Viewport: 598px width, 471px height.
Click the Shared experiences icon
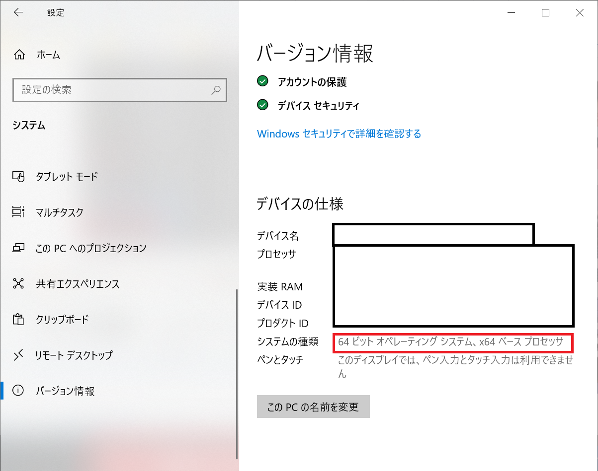[x=18, y=284]
